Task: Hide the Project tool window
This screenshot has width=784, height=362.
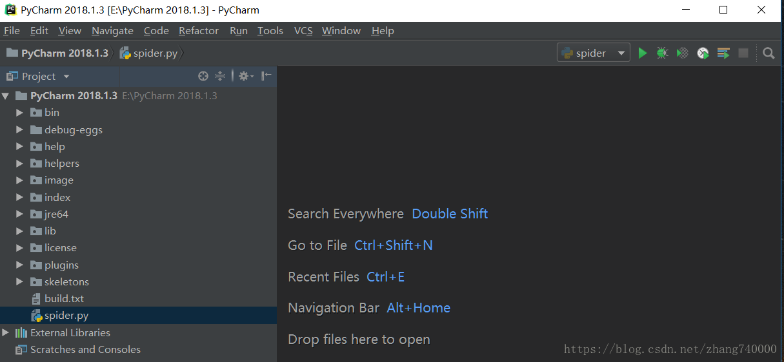Action: [266, 76]
